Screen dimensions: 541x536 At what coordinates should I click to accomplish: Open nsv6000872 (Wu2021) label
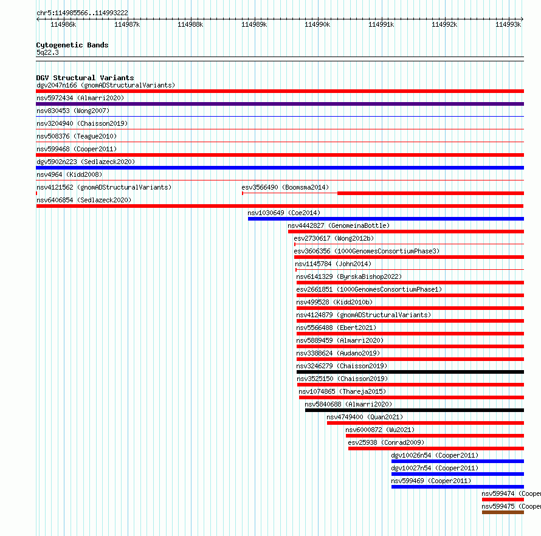point(380,430)
